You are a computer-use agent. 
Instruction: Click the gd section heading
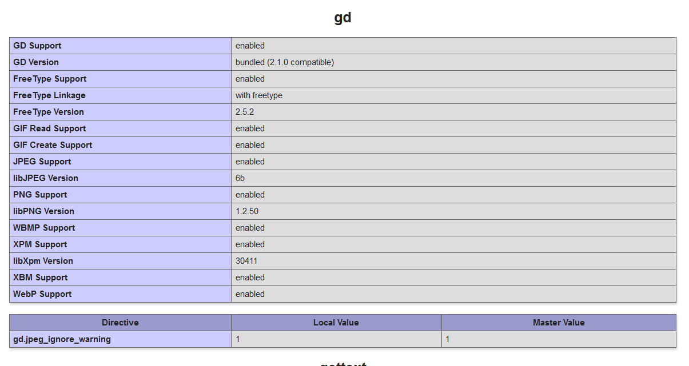point(343,17)
